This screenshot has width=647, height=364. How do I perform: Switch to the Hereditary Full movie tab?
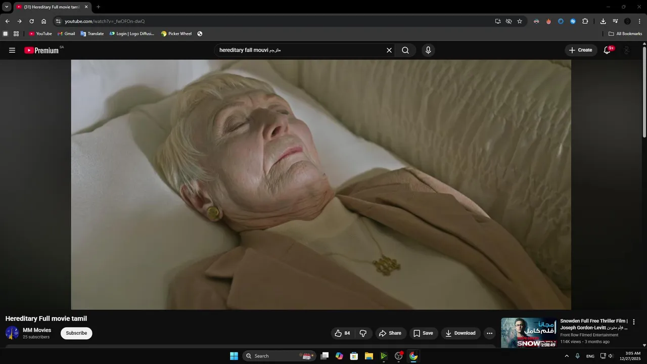click(52, 7)
